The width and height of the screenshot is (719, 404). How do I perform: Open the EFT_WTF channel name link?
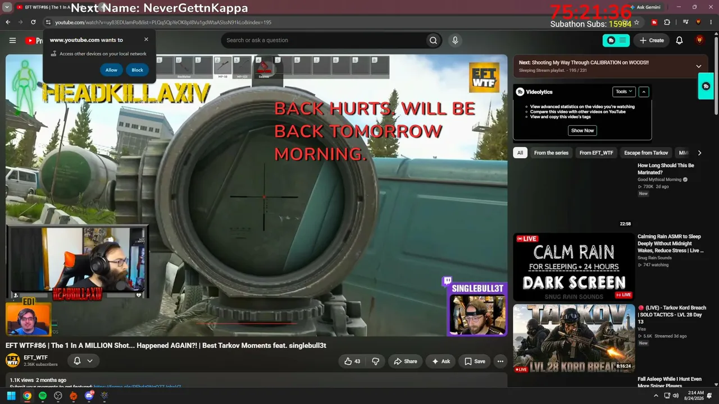coord(35,357)
